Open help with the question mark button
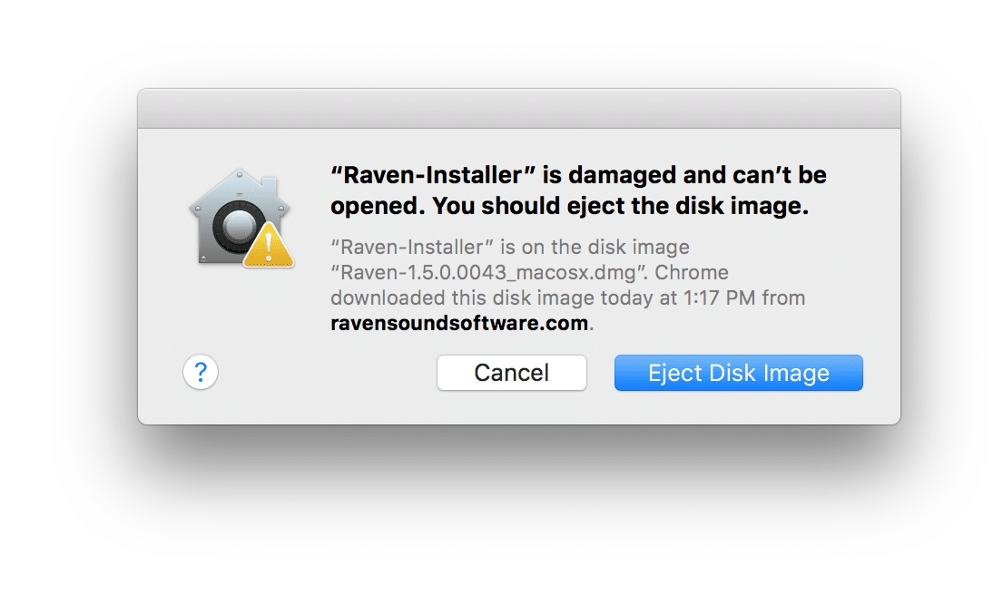Image resolution: width=993 pixels, height=595 pixels. tap(201, 372)
